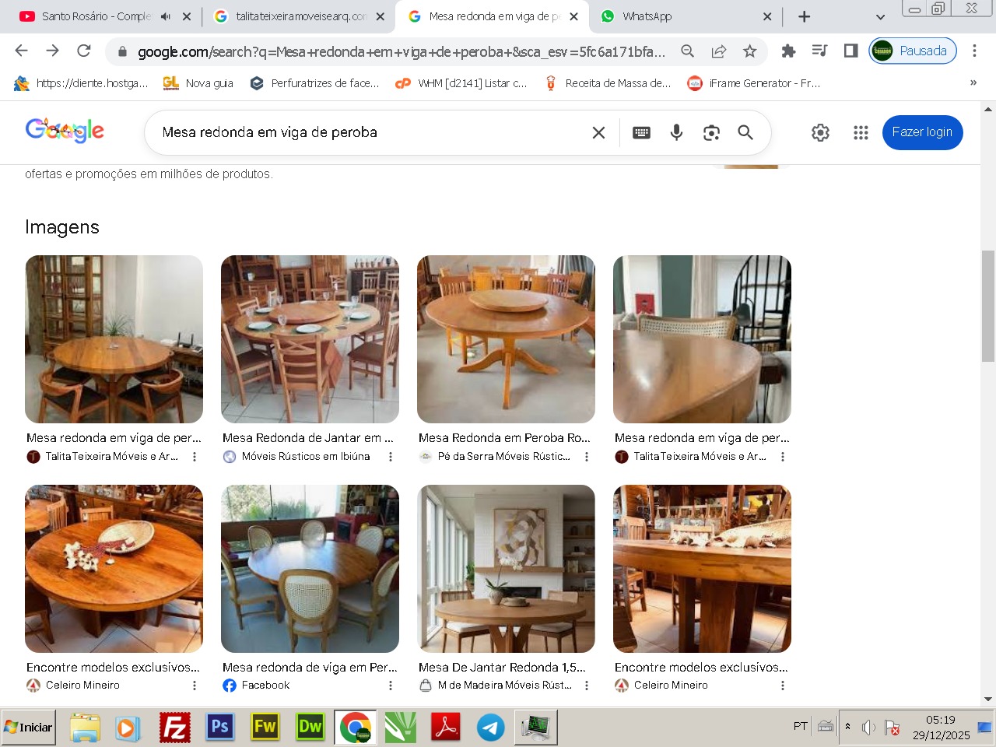The height and width of the screenshot is (747, 996).
Task: Click the Fazer login button
Action: pyautogui.click(x=922, y=132)
